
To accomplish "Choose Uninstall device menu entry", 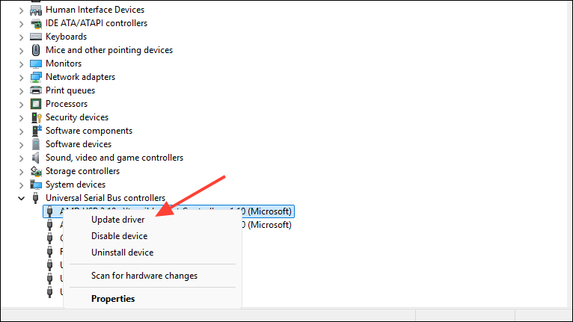I will pos(122,253).
